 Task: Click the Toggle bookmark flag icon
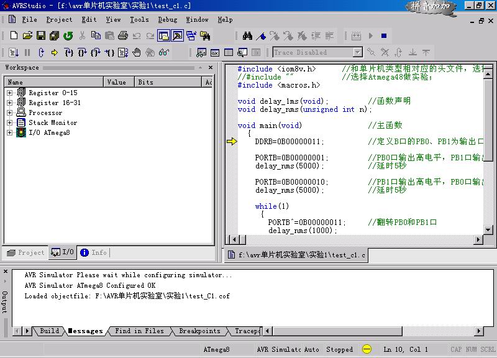click(x=261, y=36)
